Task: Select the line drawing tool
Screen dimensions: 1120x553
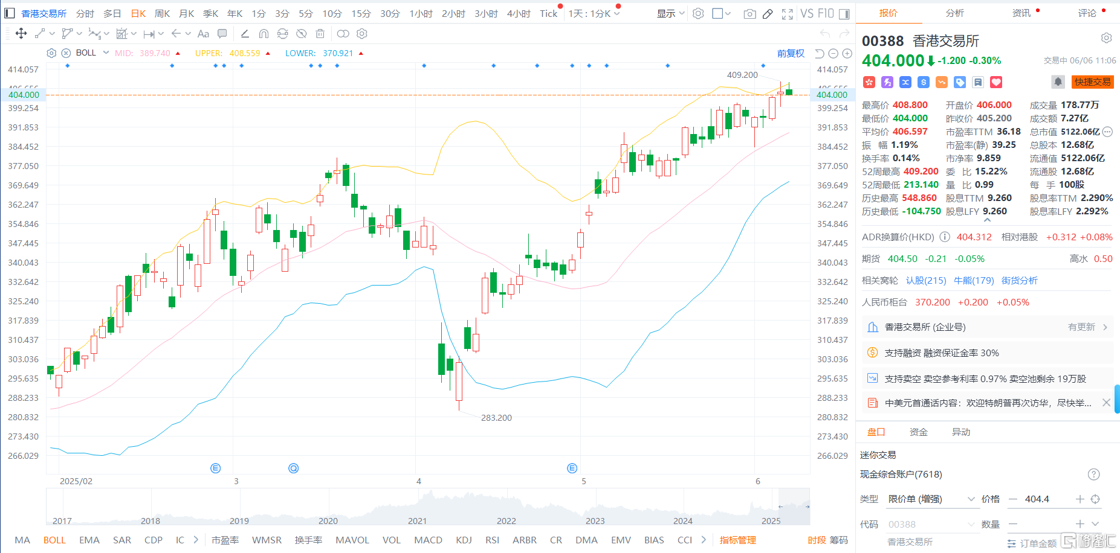Action: 40,34
